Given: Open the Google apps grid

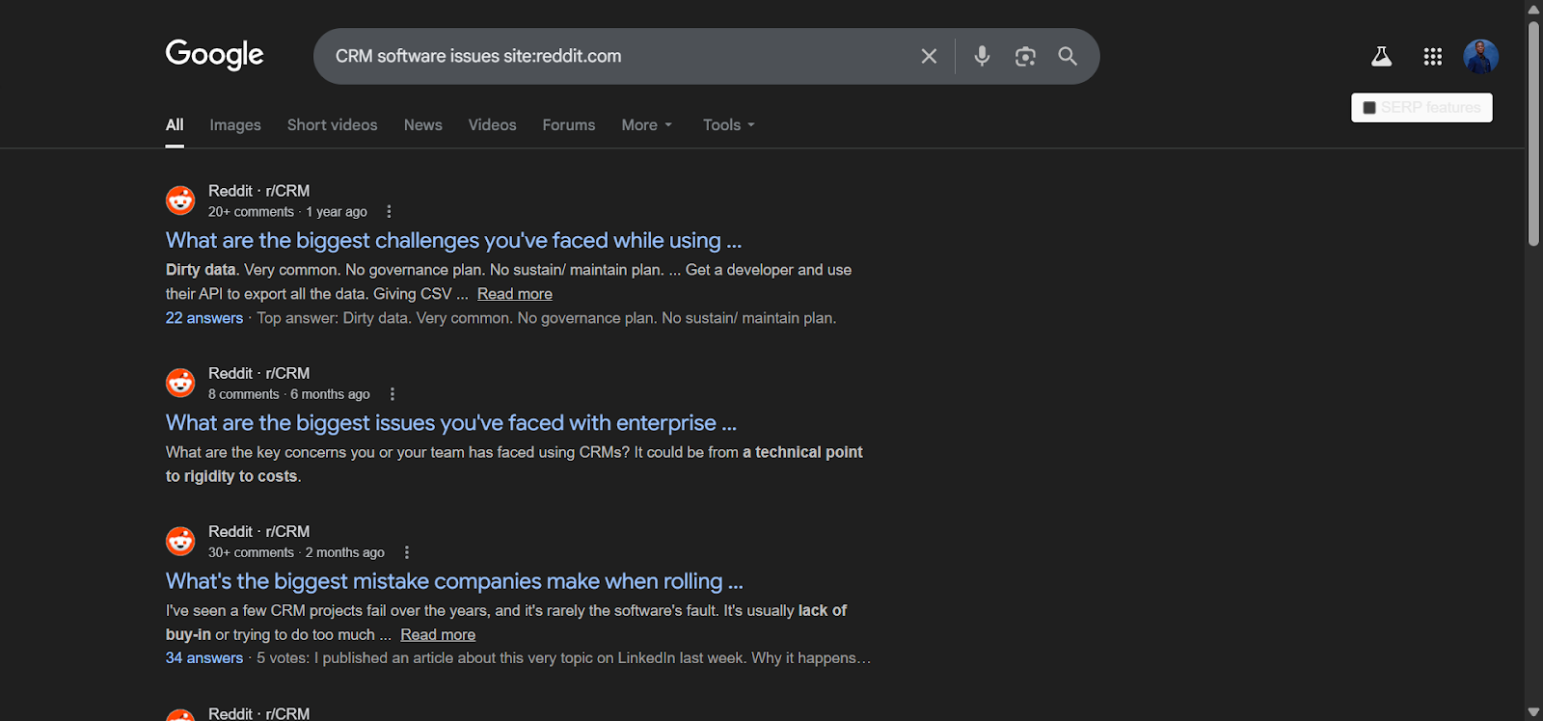Looking at the screenshot, I should point(1433,57).
